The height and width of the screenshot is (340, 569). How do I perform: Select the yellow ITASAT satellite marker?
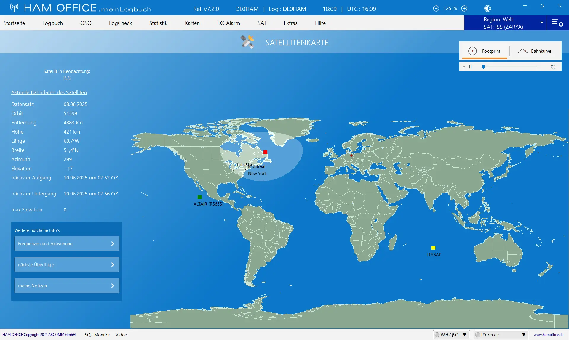pyautogui.click(x=433, y=248)
